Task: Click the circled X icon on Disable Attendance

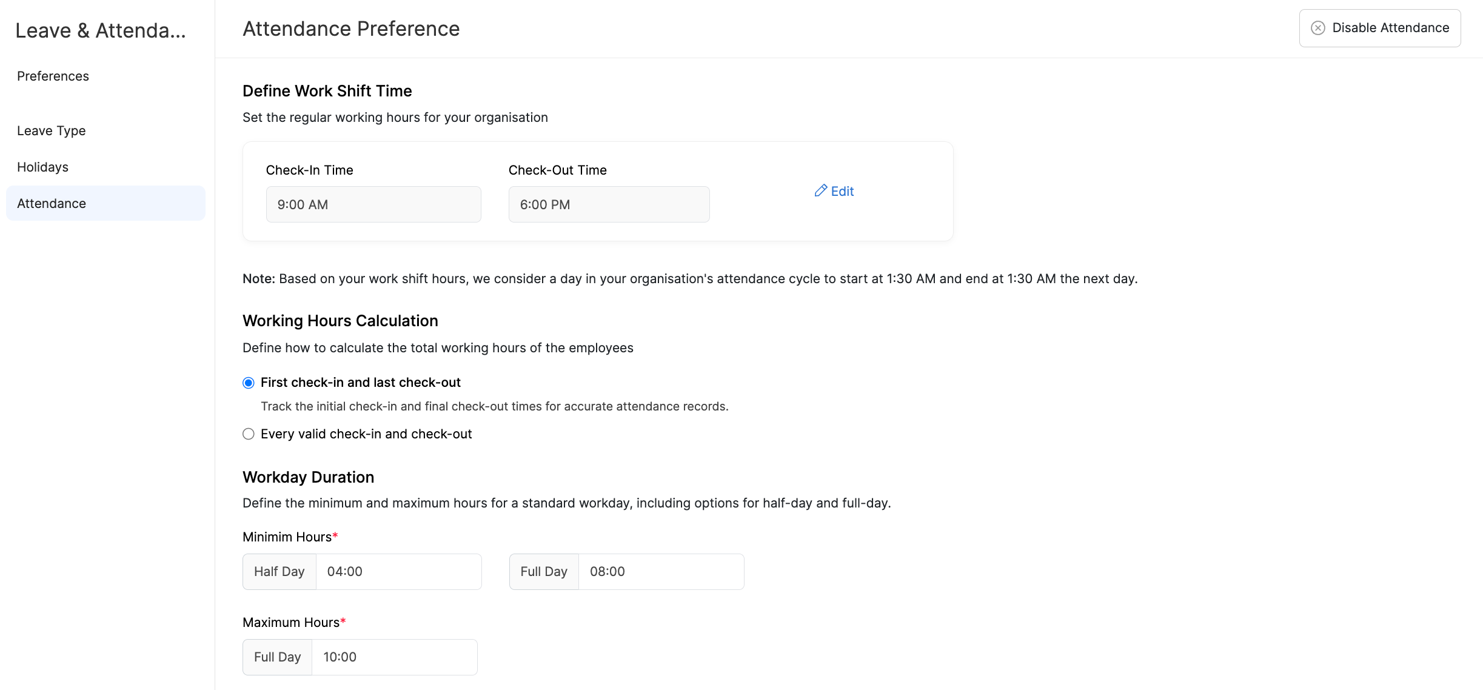Action: coord(1317,28)
